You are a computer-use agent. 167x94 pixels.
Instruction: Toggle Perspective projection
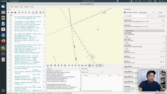pos(90,66)
